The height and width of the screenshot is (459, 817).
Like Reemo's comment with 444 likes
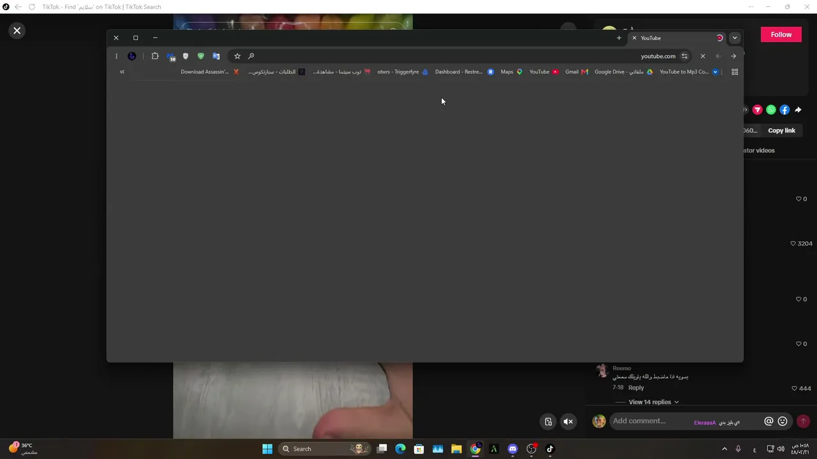click(795, 388)
